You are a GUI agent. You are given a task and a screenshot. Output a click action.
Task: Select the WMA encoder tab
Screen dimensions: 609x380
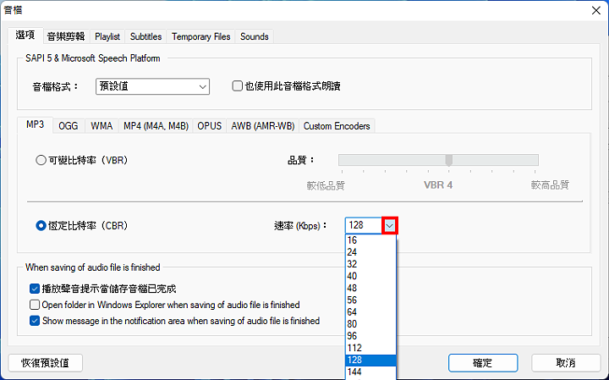[x=101, y=126]
